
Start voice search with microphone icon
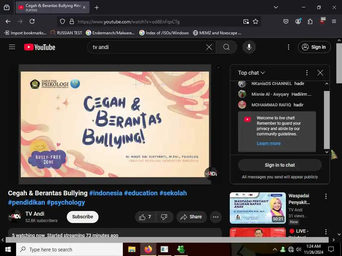249,47
